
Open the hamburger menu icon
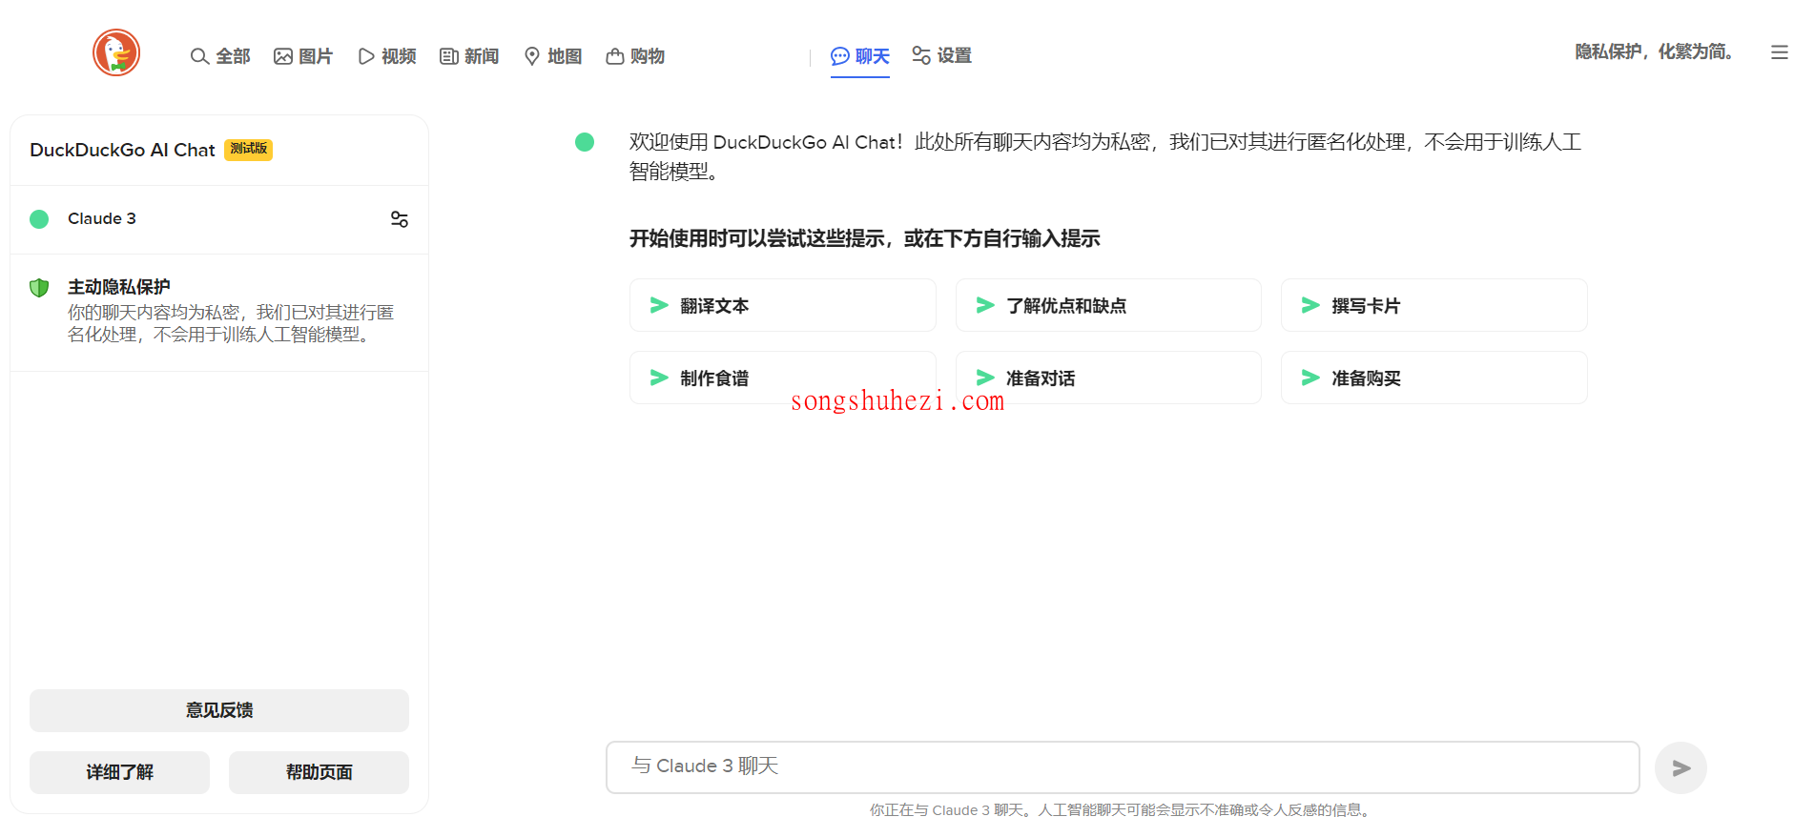[1779, 53]
